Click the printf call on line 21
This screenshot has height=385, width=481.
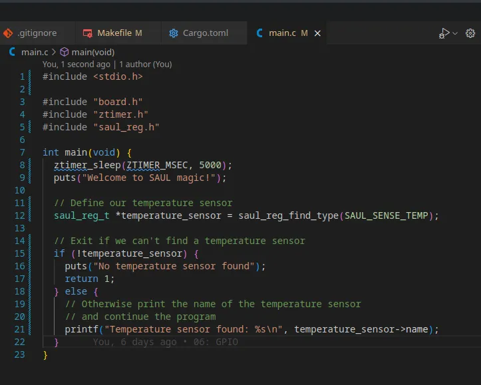[x=82, y=329]
